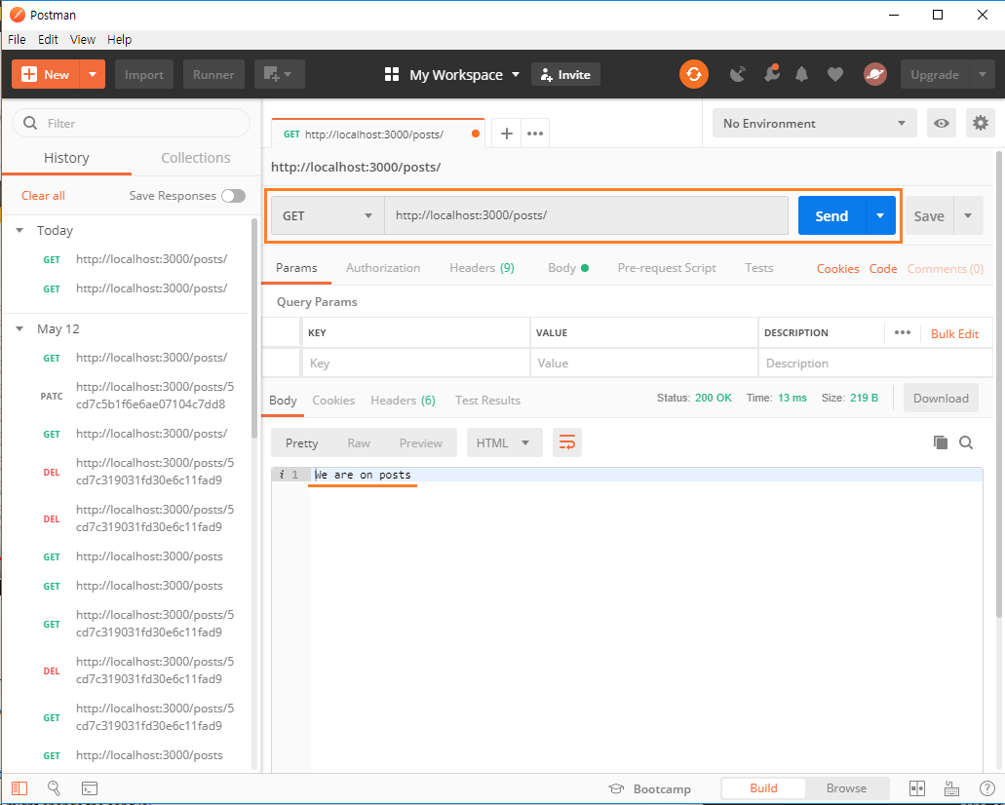Click the Import button

click(144, 74)
